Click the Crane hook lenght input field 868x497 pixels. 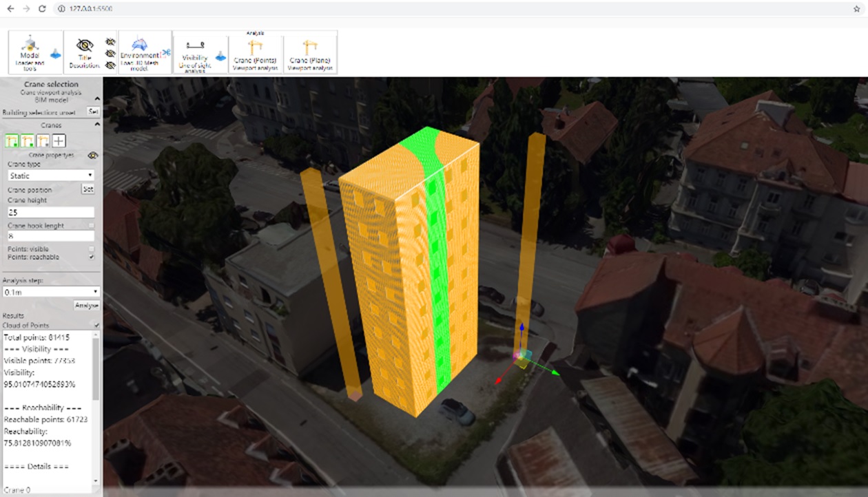click(x=50, y=235)
